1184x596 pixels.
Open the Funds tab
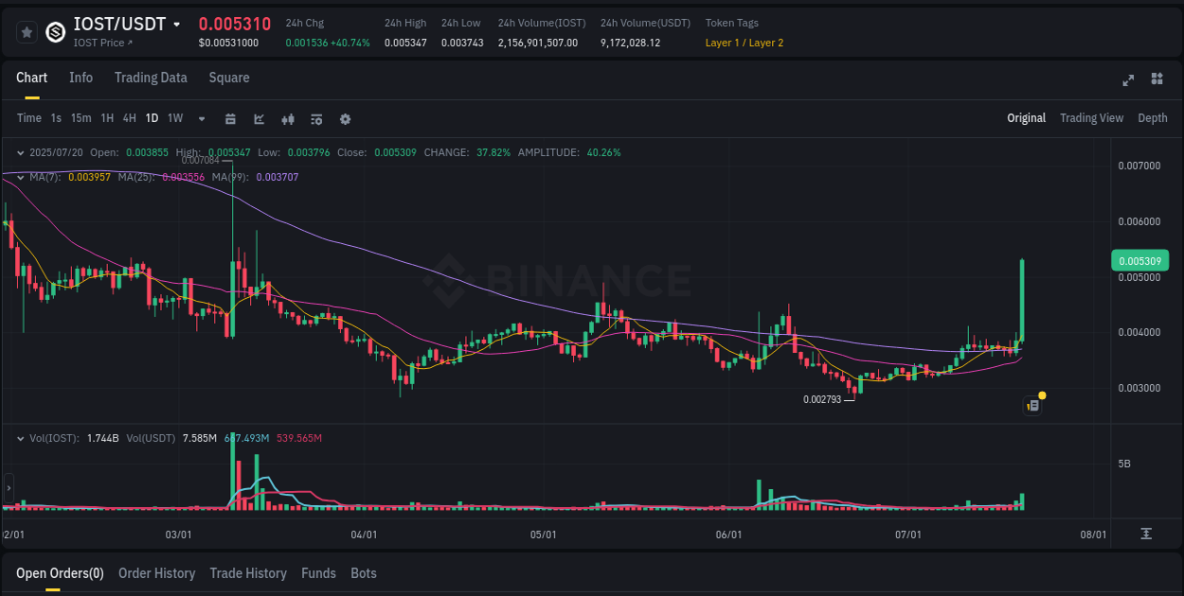pos(318,573)
